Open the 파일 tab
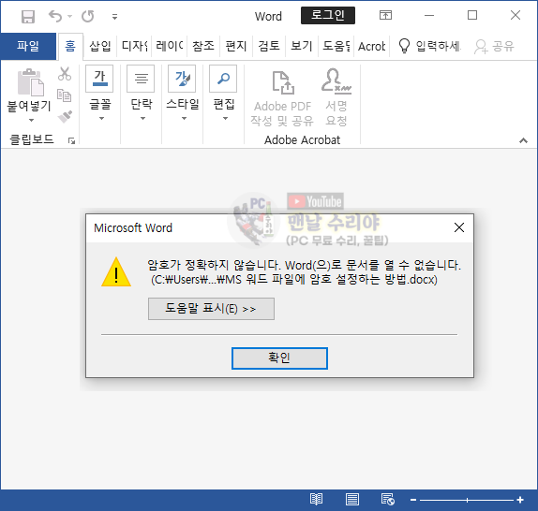The image size is (538, 511). tap(28, 46)
